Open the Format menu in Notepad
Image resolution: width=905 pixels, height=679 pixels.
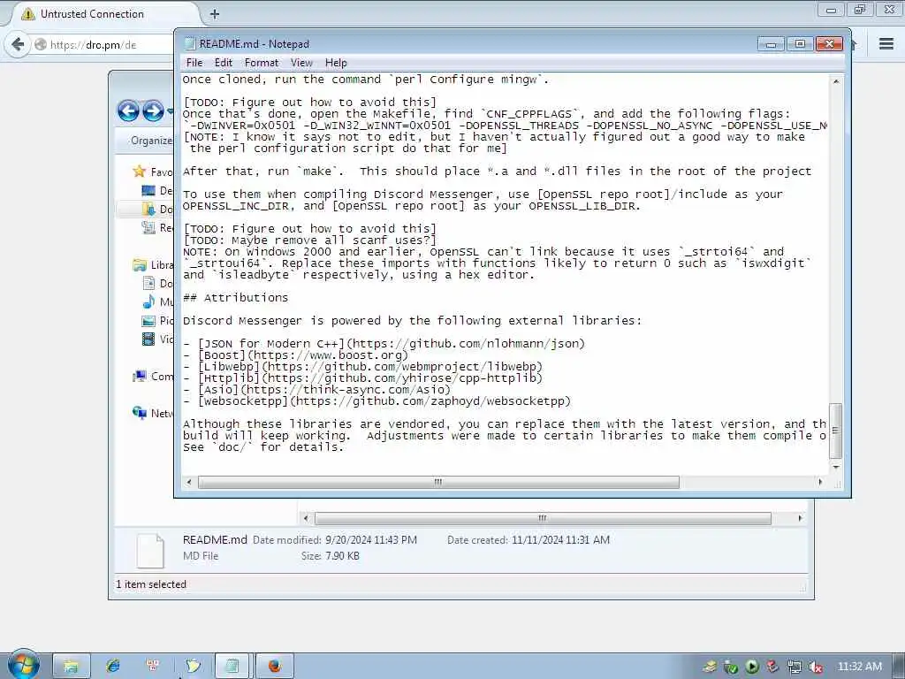(262, 63)
